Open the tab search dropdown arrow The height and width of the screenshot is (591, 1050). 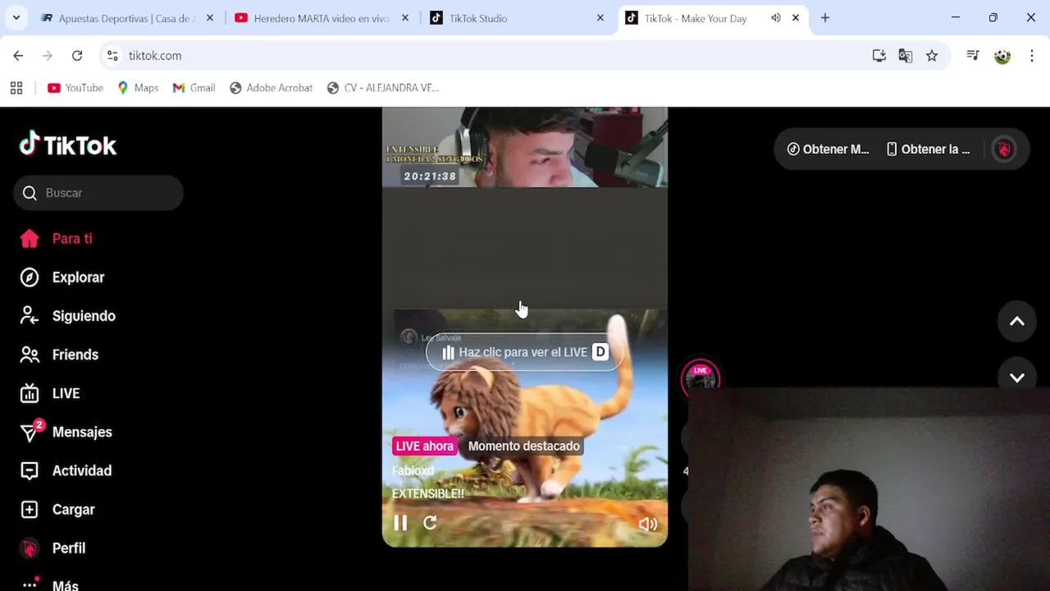16,18
